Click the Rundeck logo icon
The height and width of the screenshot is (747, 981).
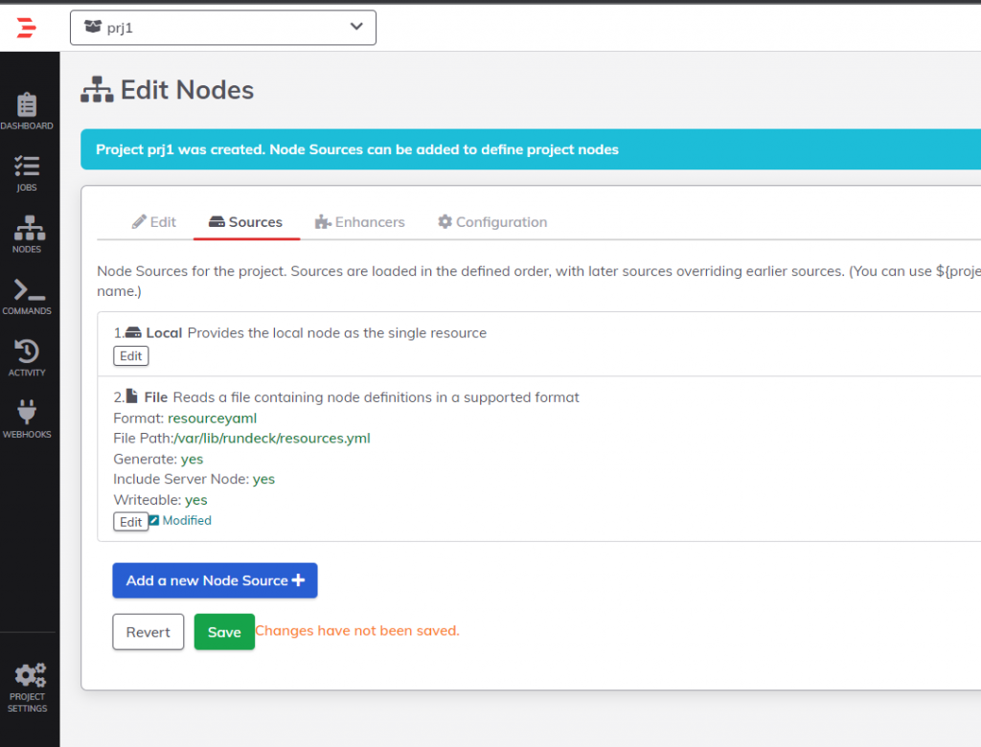[x=27, y=28]
